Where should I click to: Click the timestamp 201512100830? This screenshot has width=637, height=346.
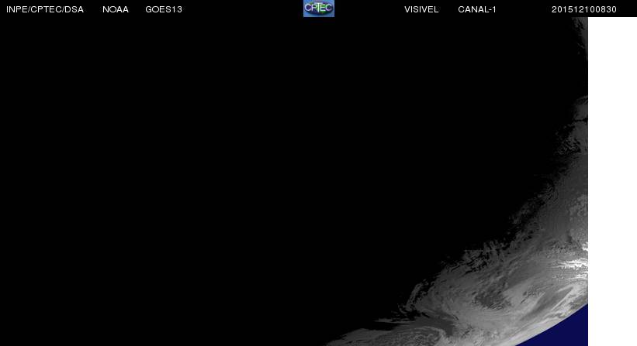tap(583, 9)
